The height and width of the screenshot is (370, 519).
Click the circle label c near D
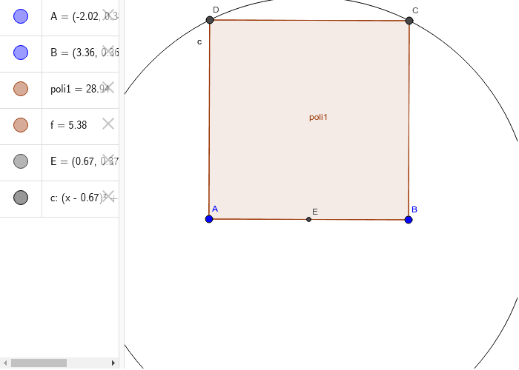199,42
